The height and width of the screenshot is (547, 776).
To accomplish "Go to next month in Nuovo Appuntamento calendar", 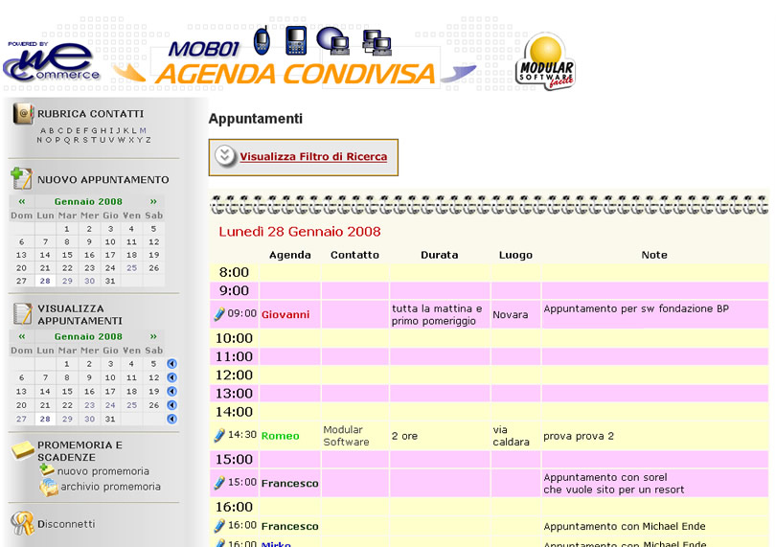I will pos(153,201).
